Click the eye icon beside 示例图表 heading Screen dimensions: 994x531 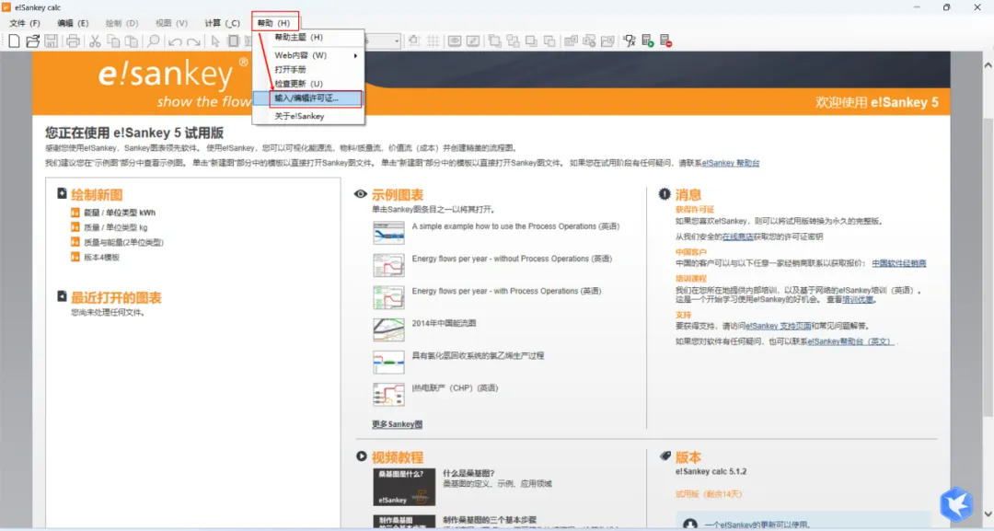click(361, 194)
